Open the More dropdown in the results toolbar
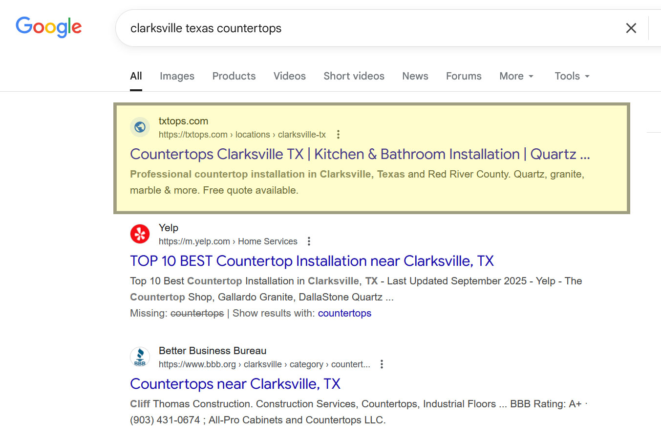The image size is (661, 439). click(x=516, y=76)
